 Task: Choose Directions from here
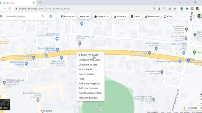(x=91, y=60)
